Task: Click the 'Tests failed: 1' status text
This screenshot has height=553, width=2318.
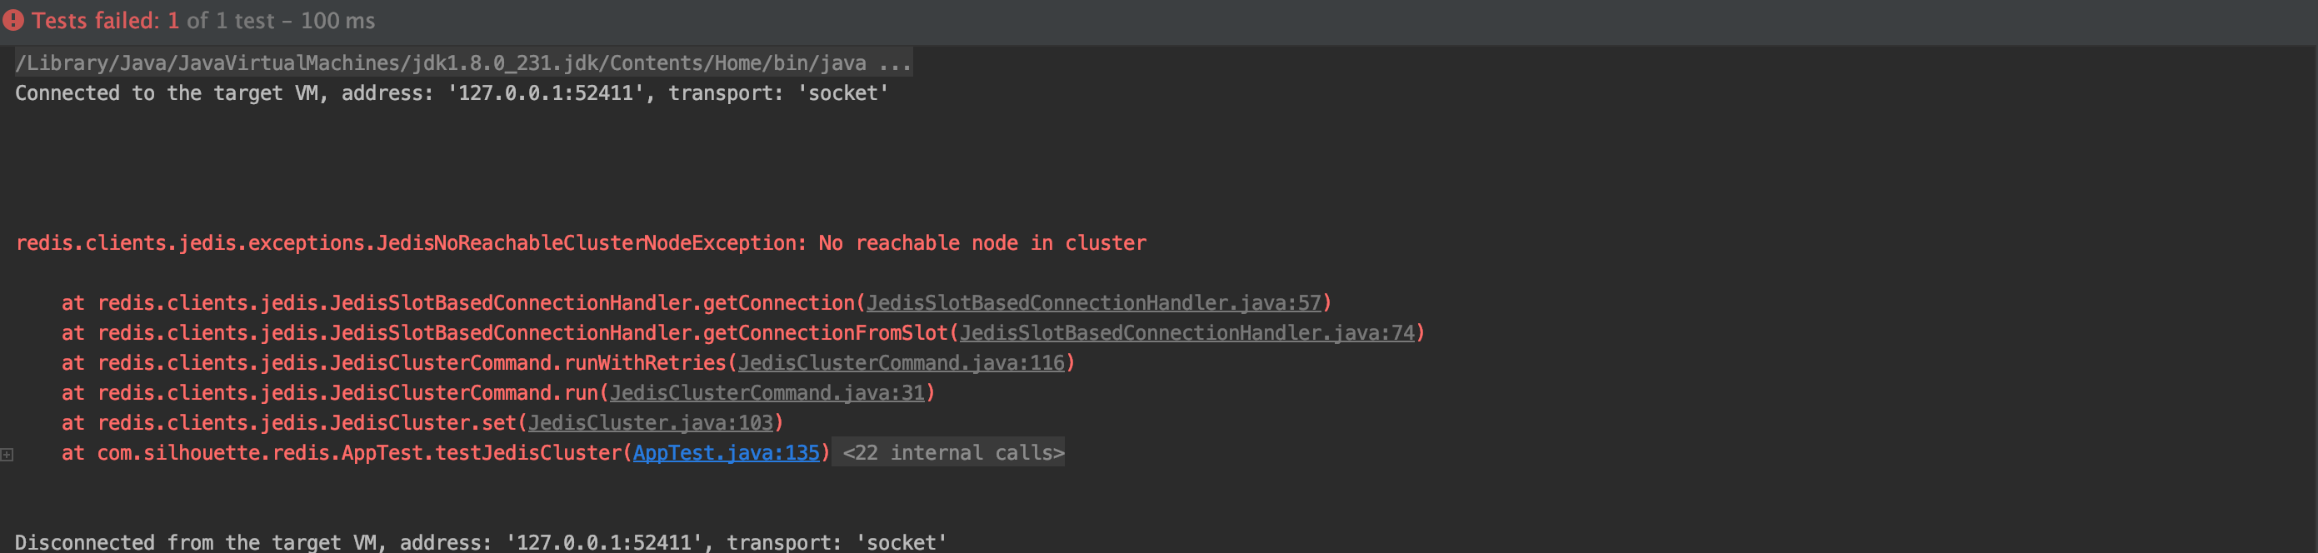Action: (105, 21)
